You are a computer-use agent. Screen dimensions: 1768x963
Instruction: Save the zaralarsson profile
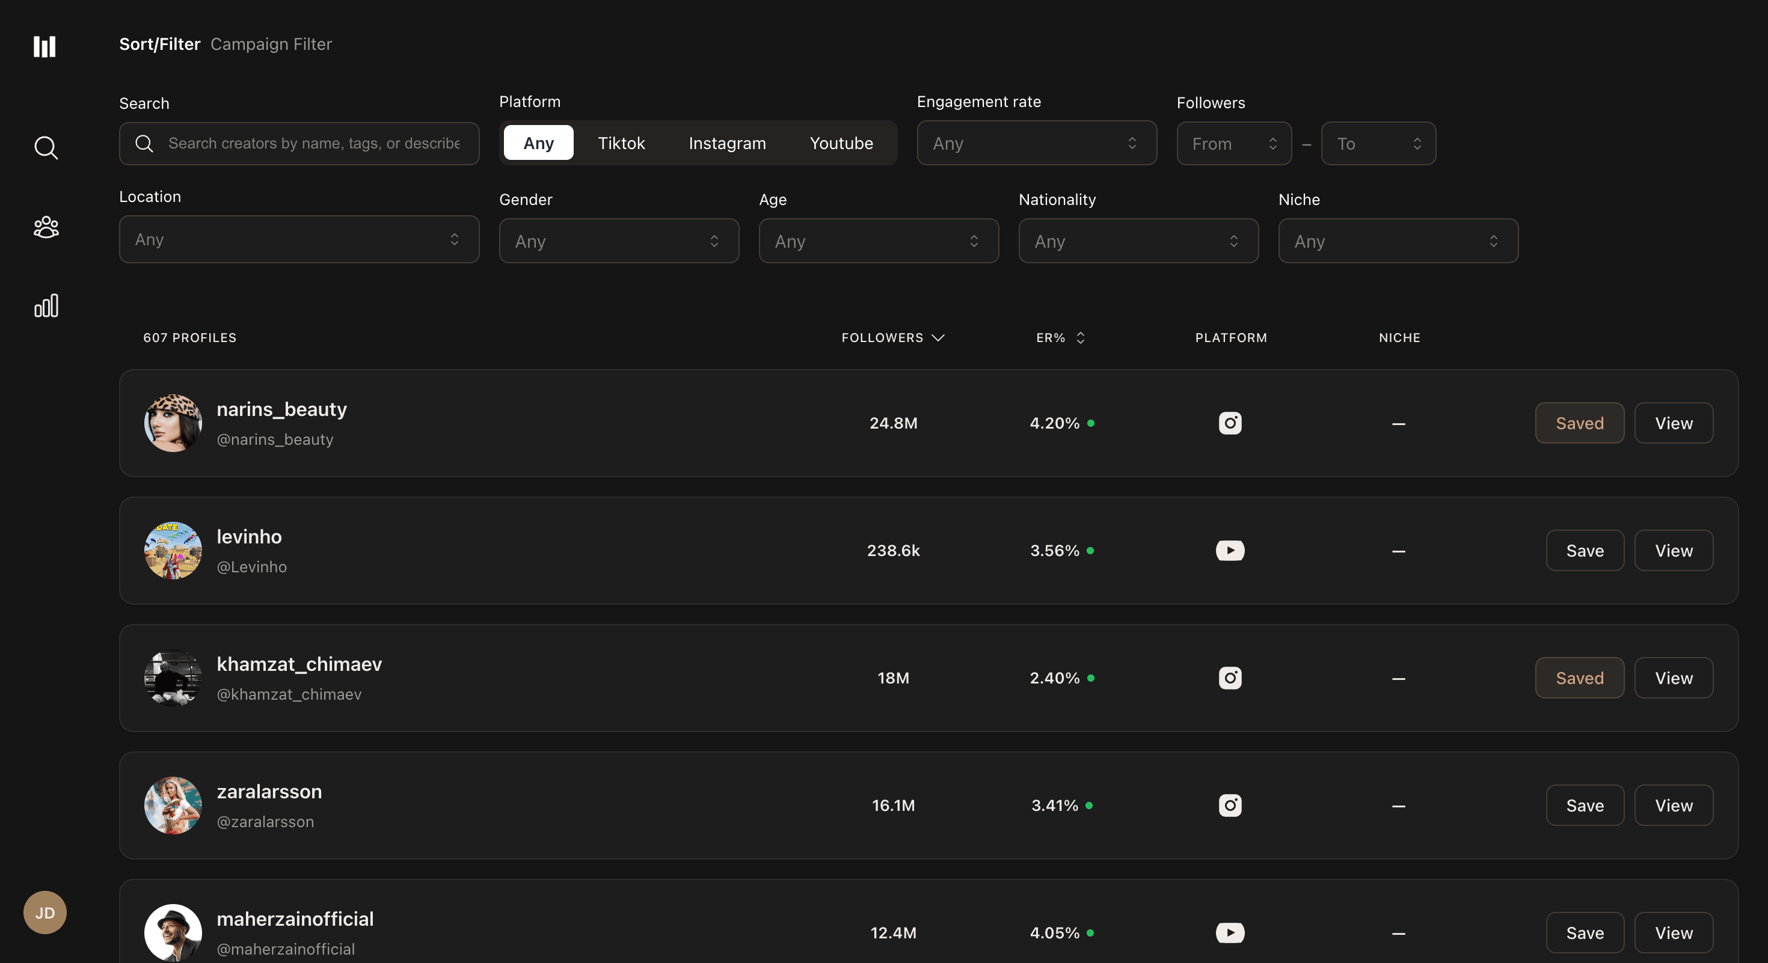coord(1584,806)
